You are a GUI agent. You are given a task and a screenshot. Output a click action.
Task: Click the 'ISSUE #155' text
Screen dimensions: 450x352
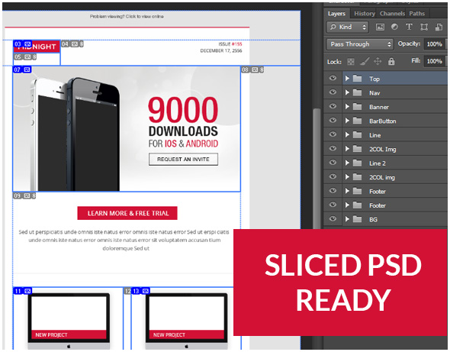(230, 44)
